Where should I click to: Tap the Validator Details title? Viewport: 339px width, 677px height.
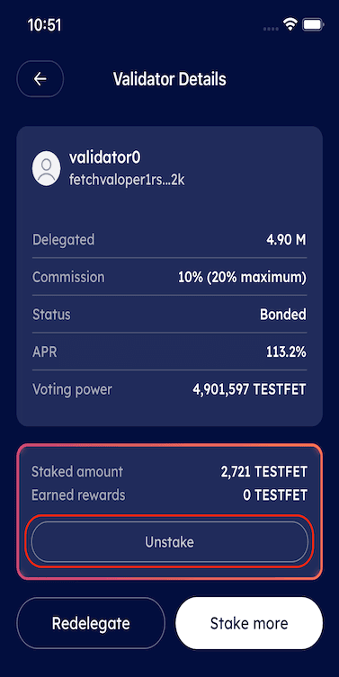tap(170, 79)
